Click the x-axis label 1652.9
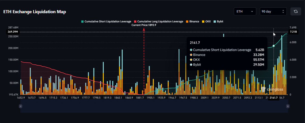305x123 pixels. 21,98
